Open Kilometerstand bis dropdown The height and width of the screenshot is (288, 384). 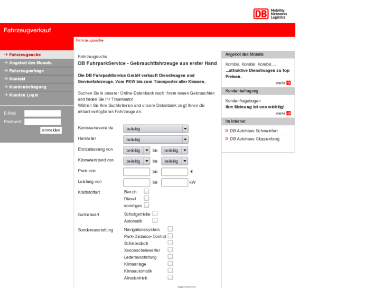[x=175, y=161]
